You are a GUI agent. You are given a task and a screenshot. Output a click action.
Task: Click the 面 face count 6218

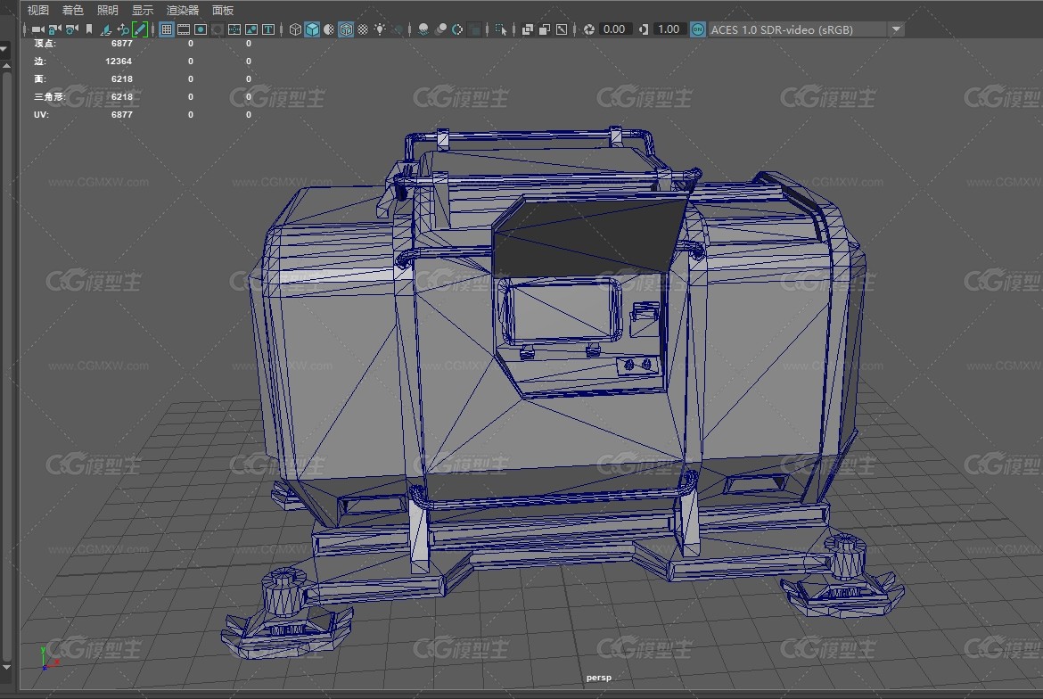122,79
